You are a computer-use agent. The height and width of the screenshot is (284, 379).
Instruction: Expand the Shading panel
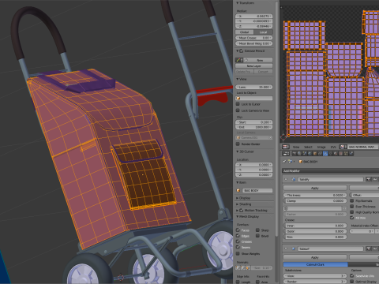click(x=238, y=204)
